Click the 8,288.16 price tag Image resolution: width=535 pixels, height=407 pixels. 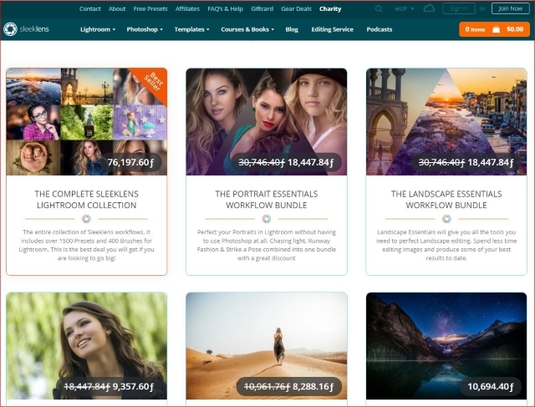pyautogui.click(x=288, y=387)
